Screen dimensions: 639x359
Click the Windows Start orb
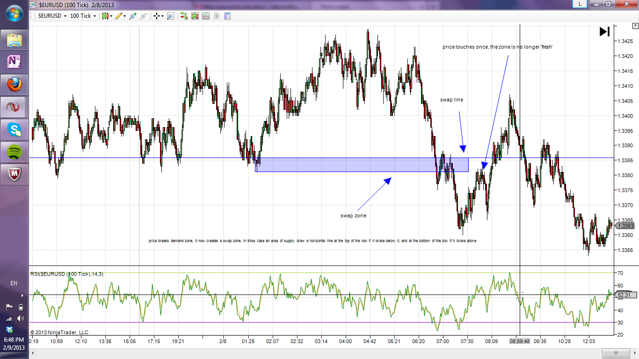point(14,13)
